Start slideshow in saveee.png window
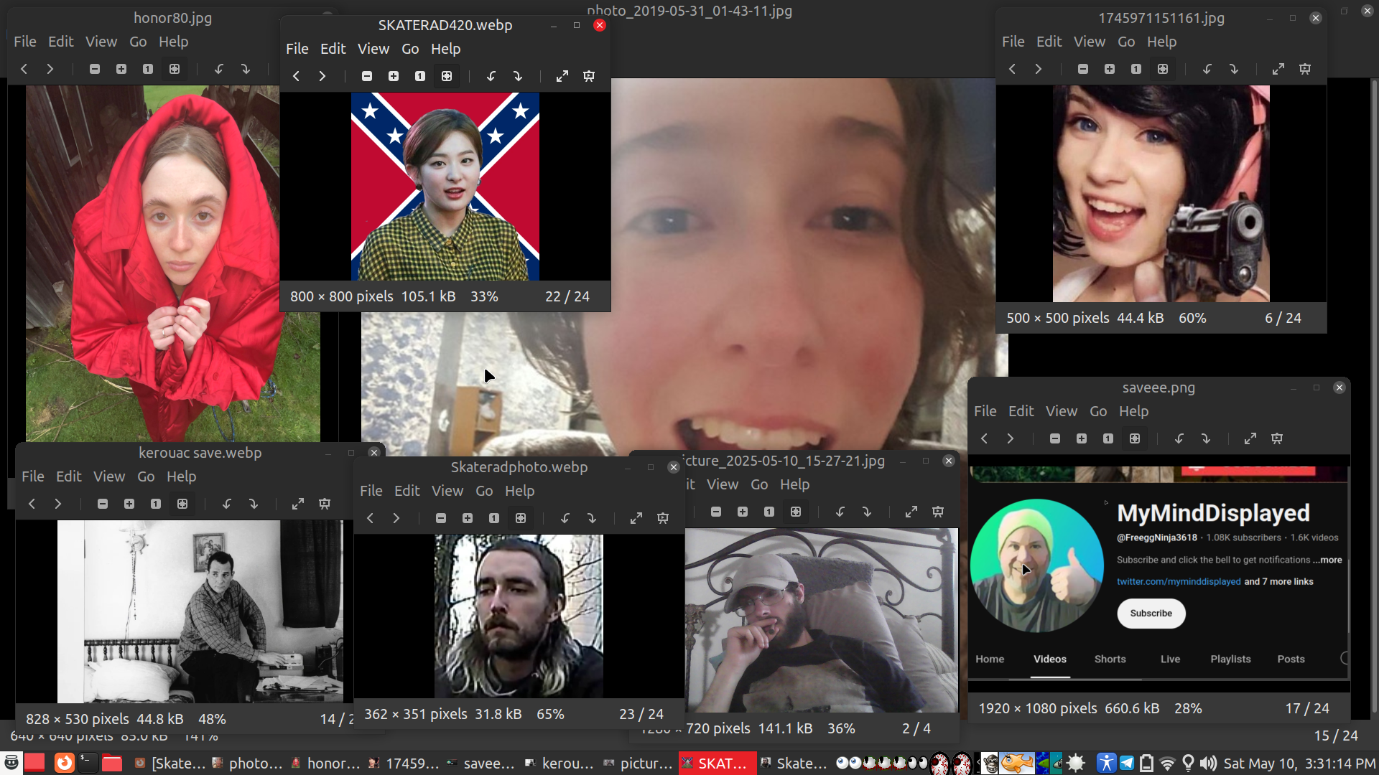This screenshot has width=1379, height=775. coord(1277,438)
